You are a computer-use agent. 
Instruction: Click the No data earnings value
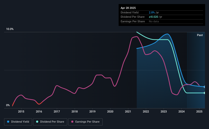coord(154,21)
